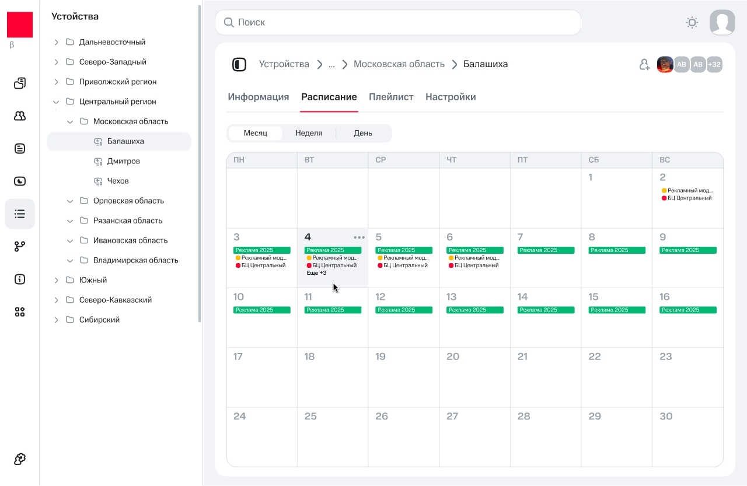
Task: Open the Настройки tab
Action: click(451, 96)
